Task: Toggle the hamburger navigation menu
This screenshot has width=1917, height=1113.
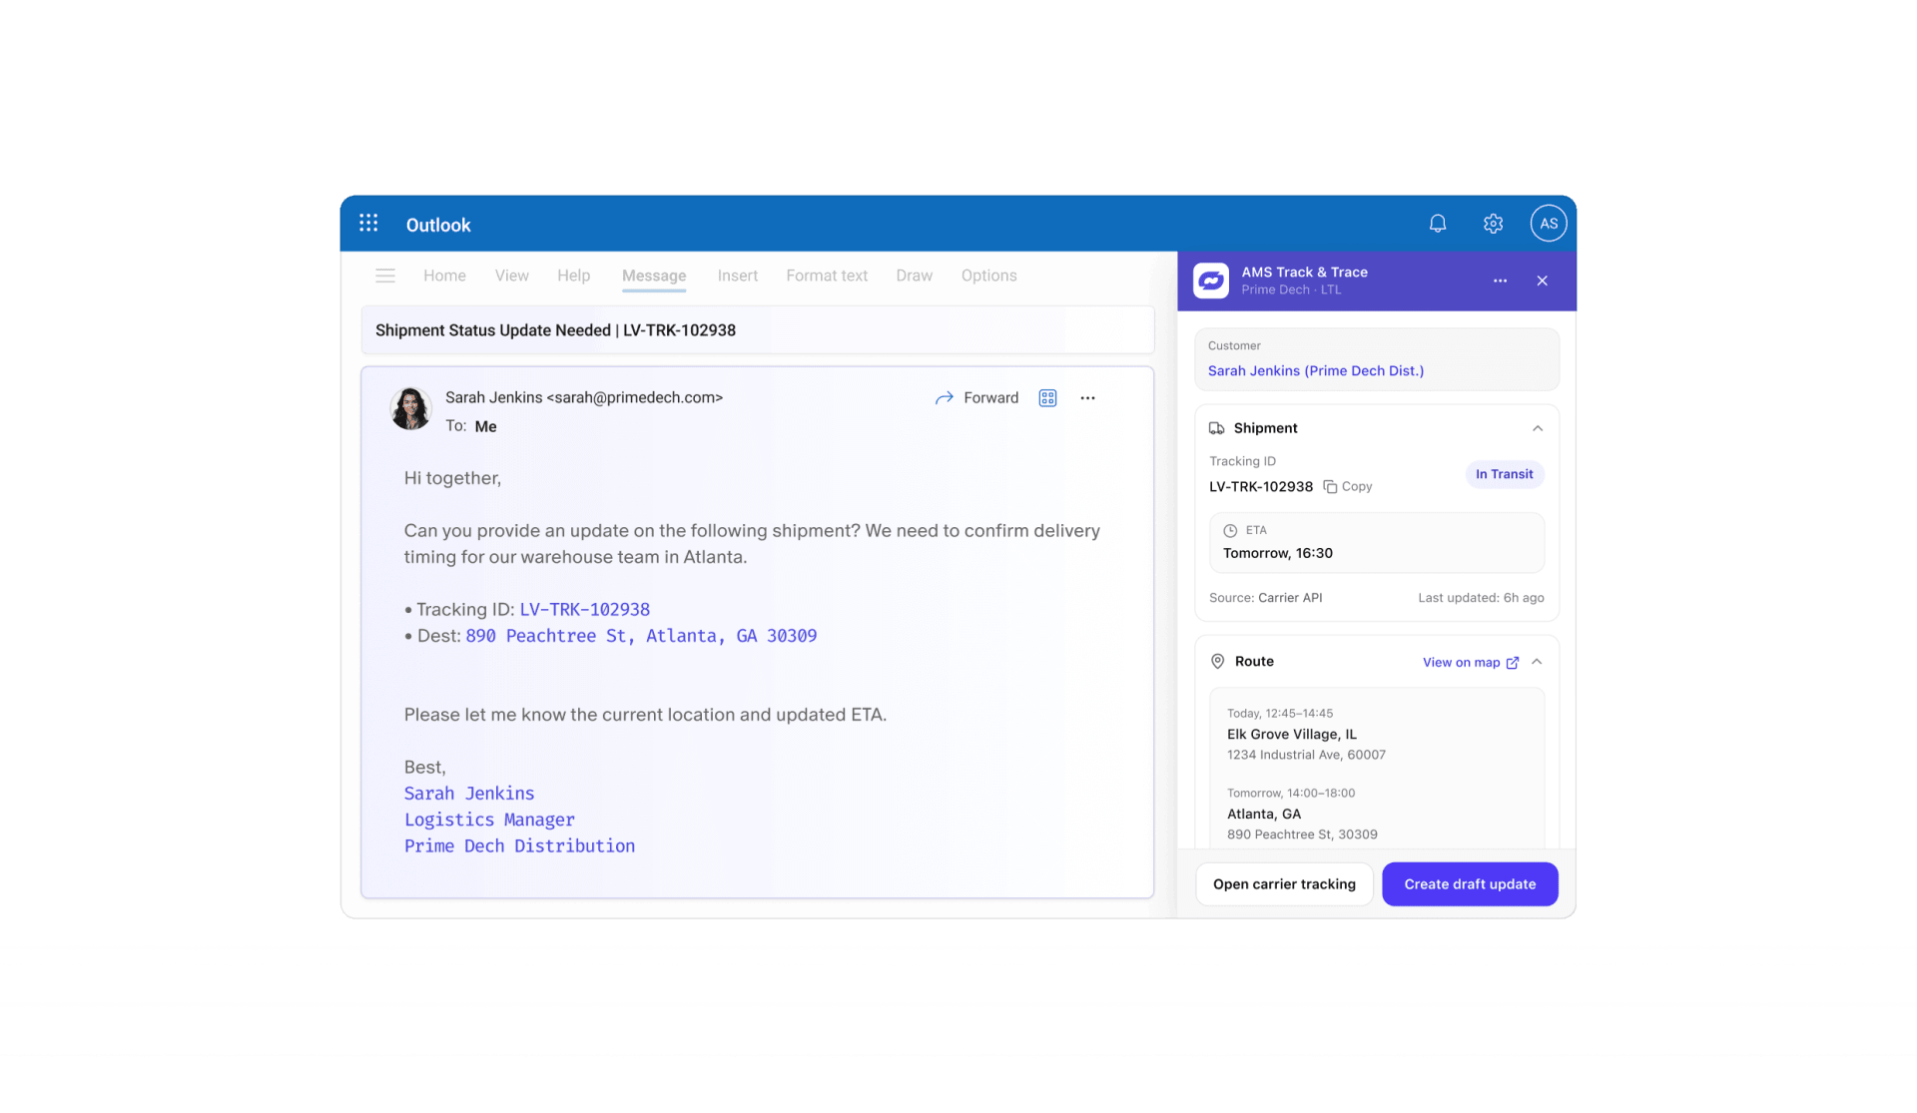Action: coord(385,276)
